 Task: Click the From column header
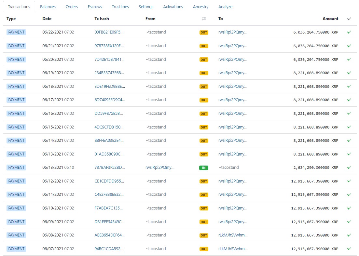click(150, 19)
